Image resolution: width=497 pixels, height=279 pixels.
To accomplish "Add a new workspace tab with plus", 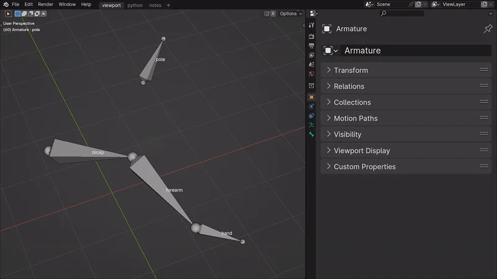I will coord(168,5).
